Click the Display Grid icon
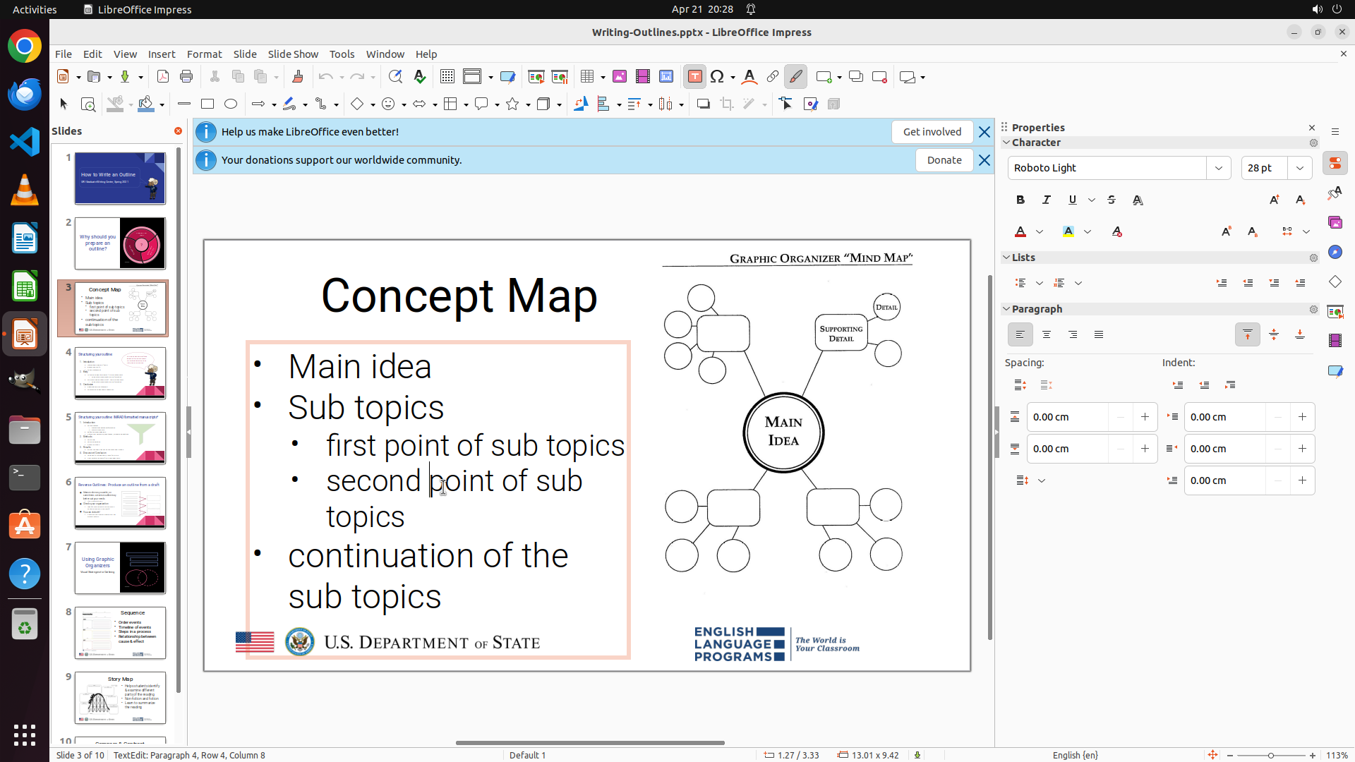Screen dimensions: 1355x762 (x=447, y=77)
